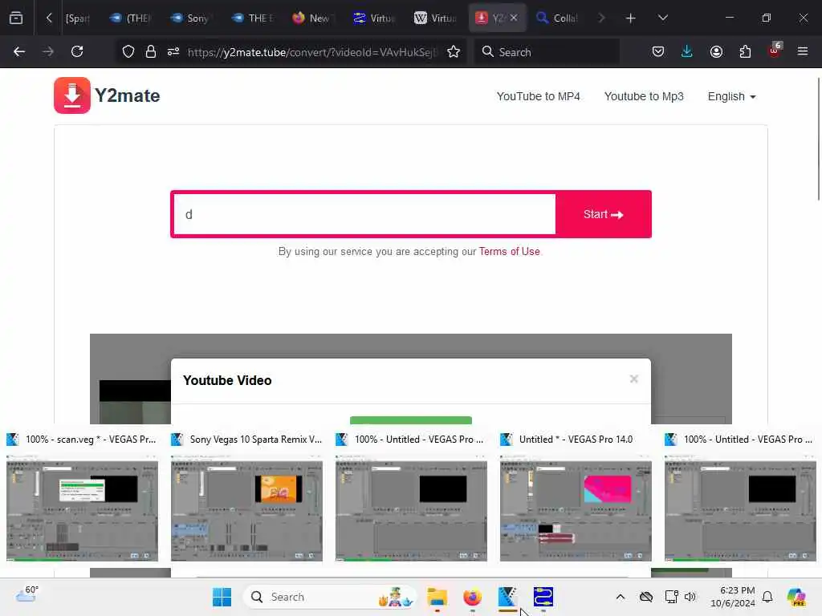Click Youtube to Mp3 link
822x616 pixels.
644,96
